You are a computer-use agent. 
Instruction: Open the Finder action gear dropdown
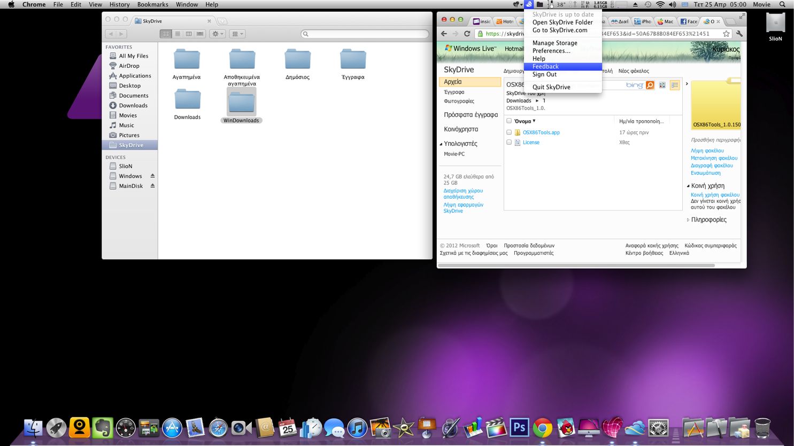click(x=218, y=34)
